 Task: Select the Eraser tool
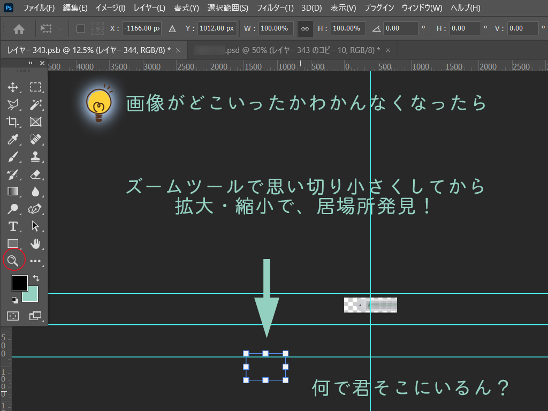click(x=36, y=174)
